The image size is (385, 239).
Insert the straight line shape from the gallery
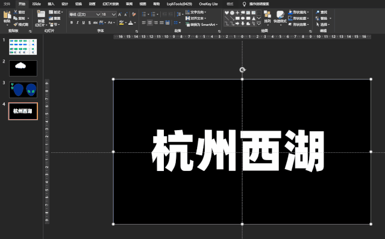[227, 18]
